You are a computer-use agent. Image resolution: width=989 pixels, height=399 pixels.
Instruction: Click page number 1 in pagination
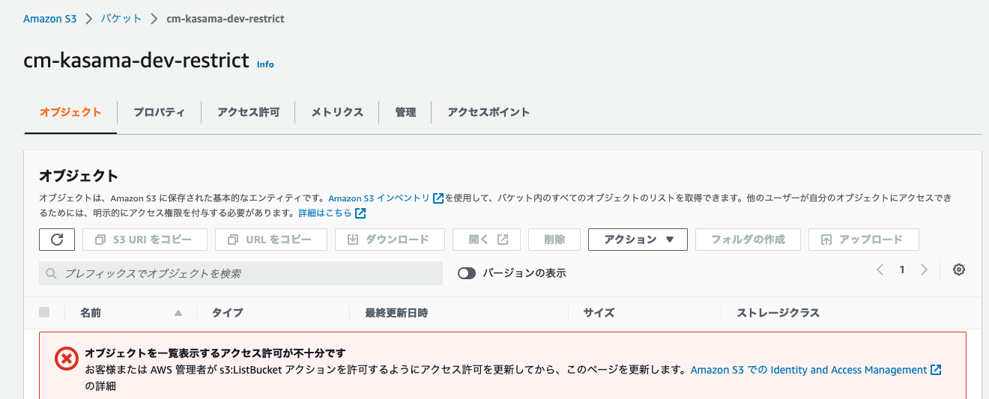tap(902, 269)
